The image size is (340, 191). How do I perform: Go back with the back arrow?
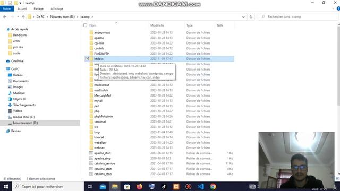[x=5, y=16]
